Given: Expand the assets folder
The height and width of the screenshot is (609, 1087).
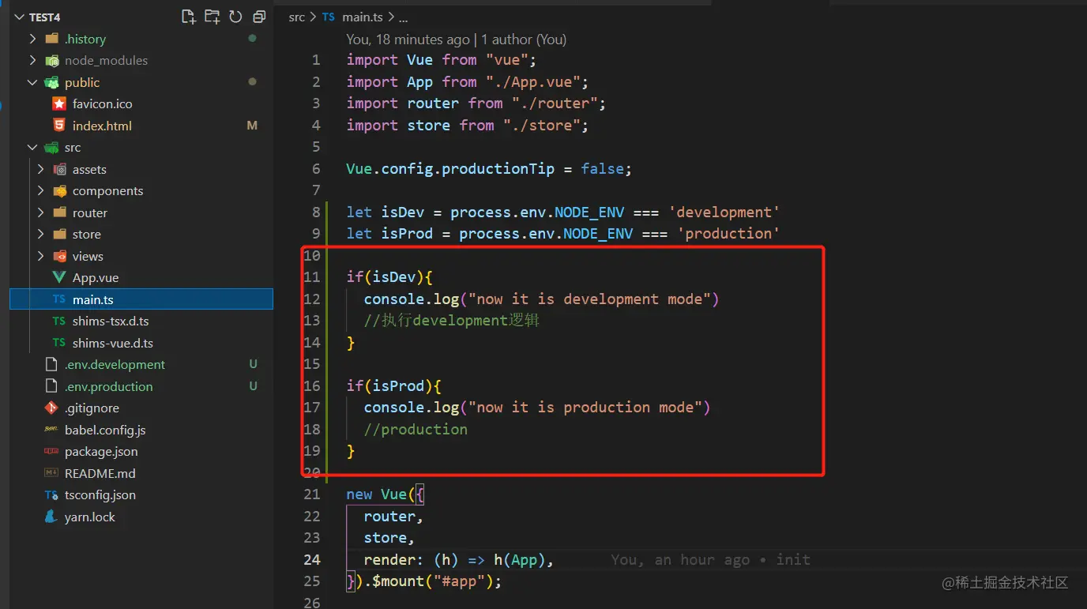Looking at the screenshot, I should [x=40, y=169].
